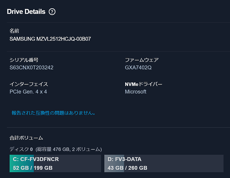
Task: Click the 52 GB / 199 GB usage text
Action: (x=33, y=168)
